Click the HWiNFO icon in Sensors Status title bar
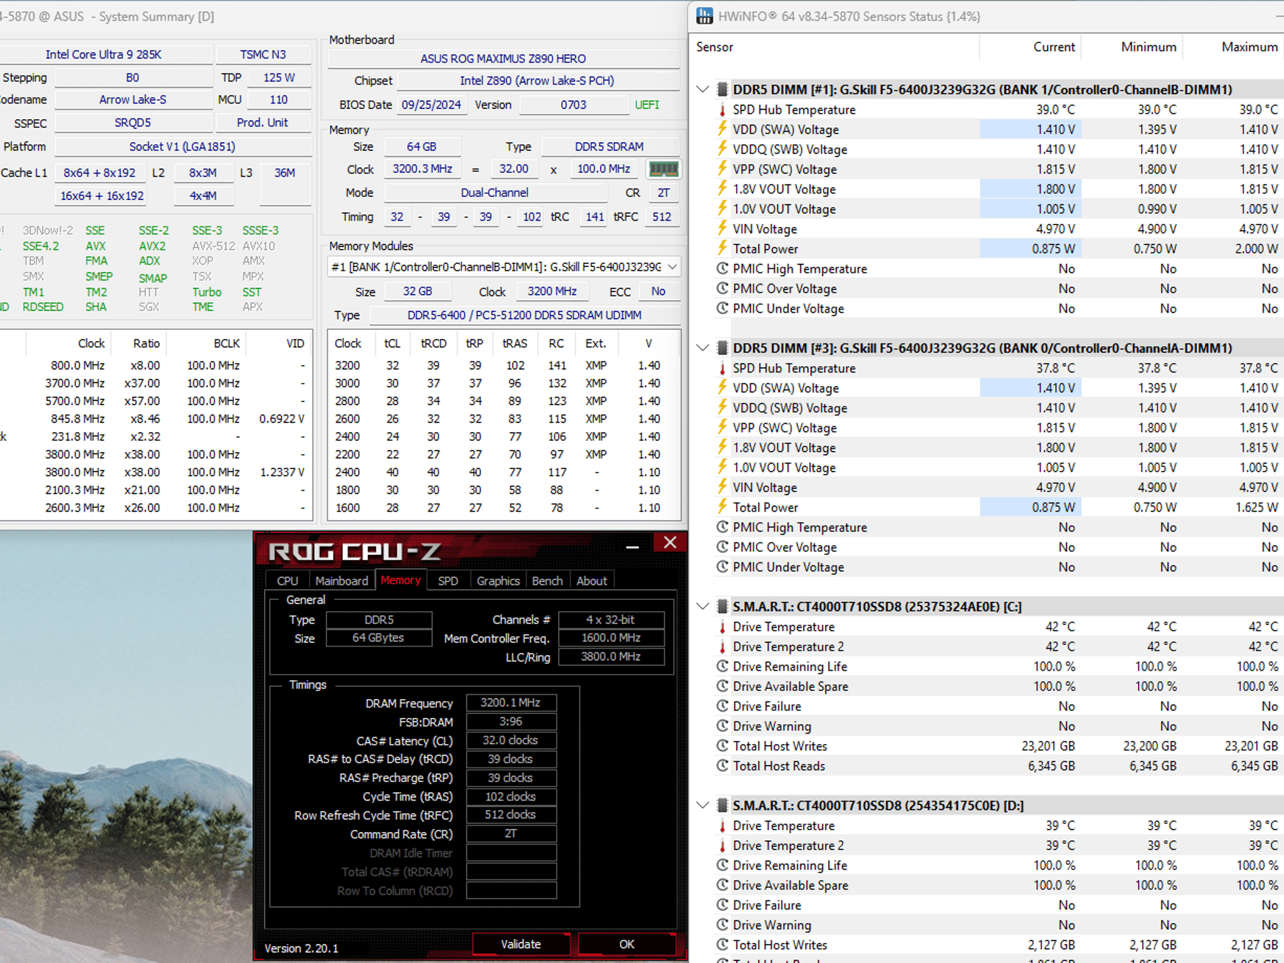 (x=705, y=16)
